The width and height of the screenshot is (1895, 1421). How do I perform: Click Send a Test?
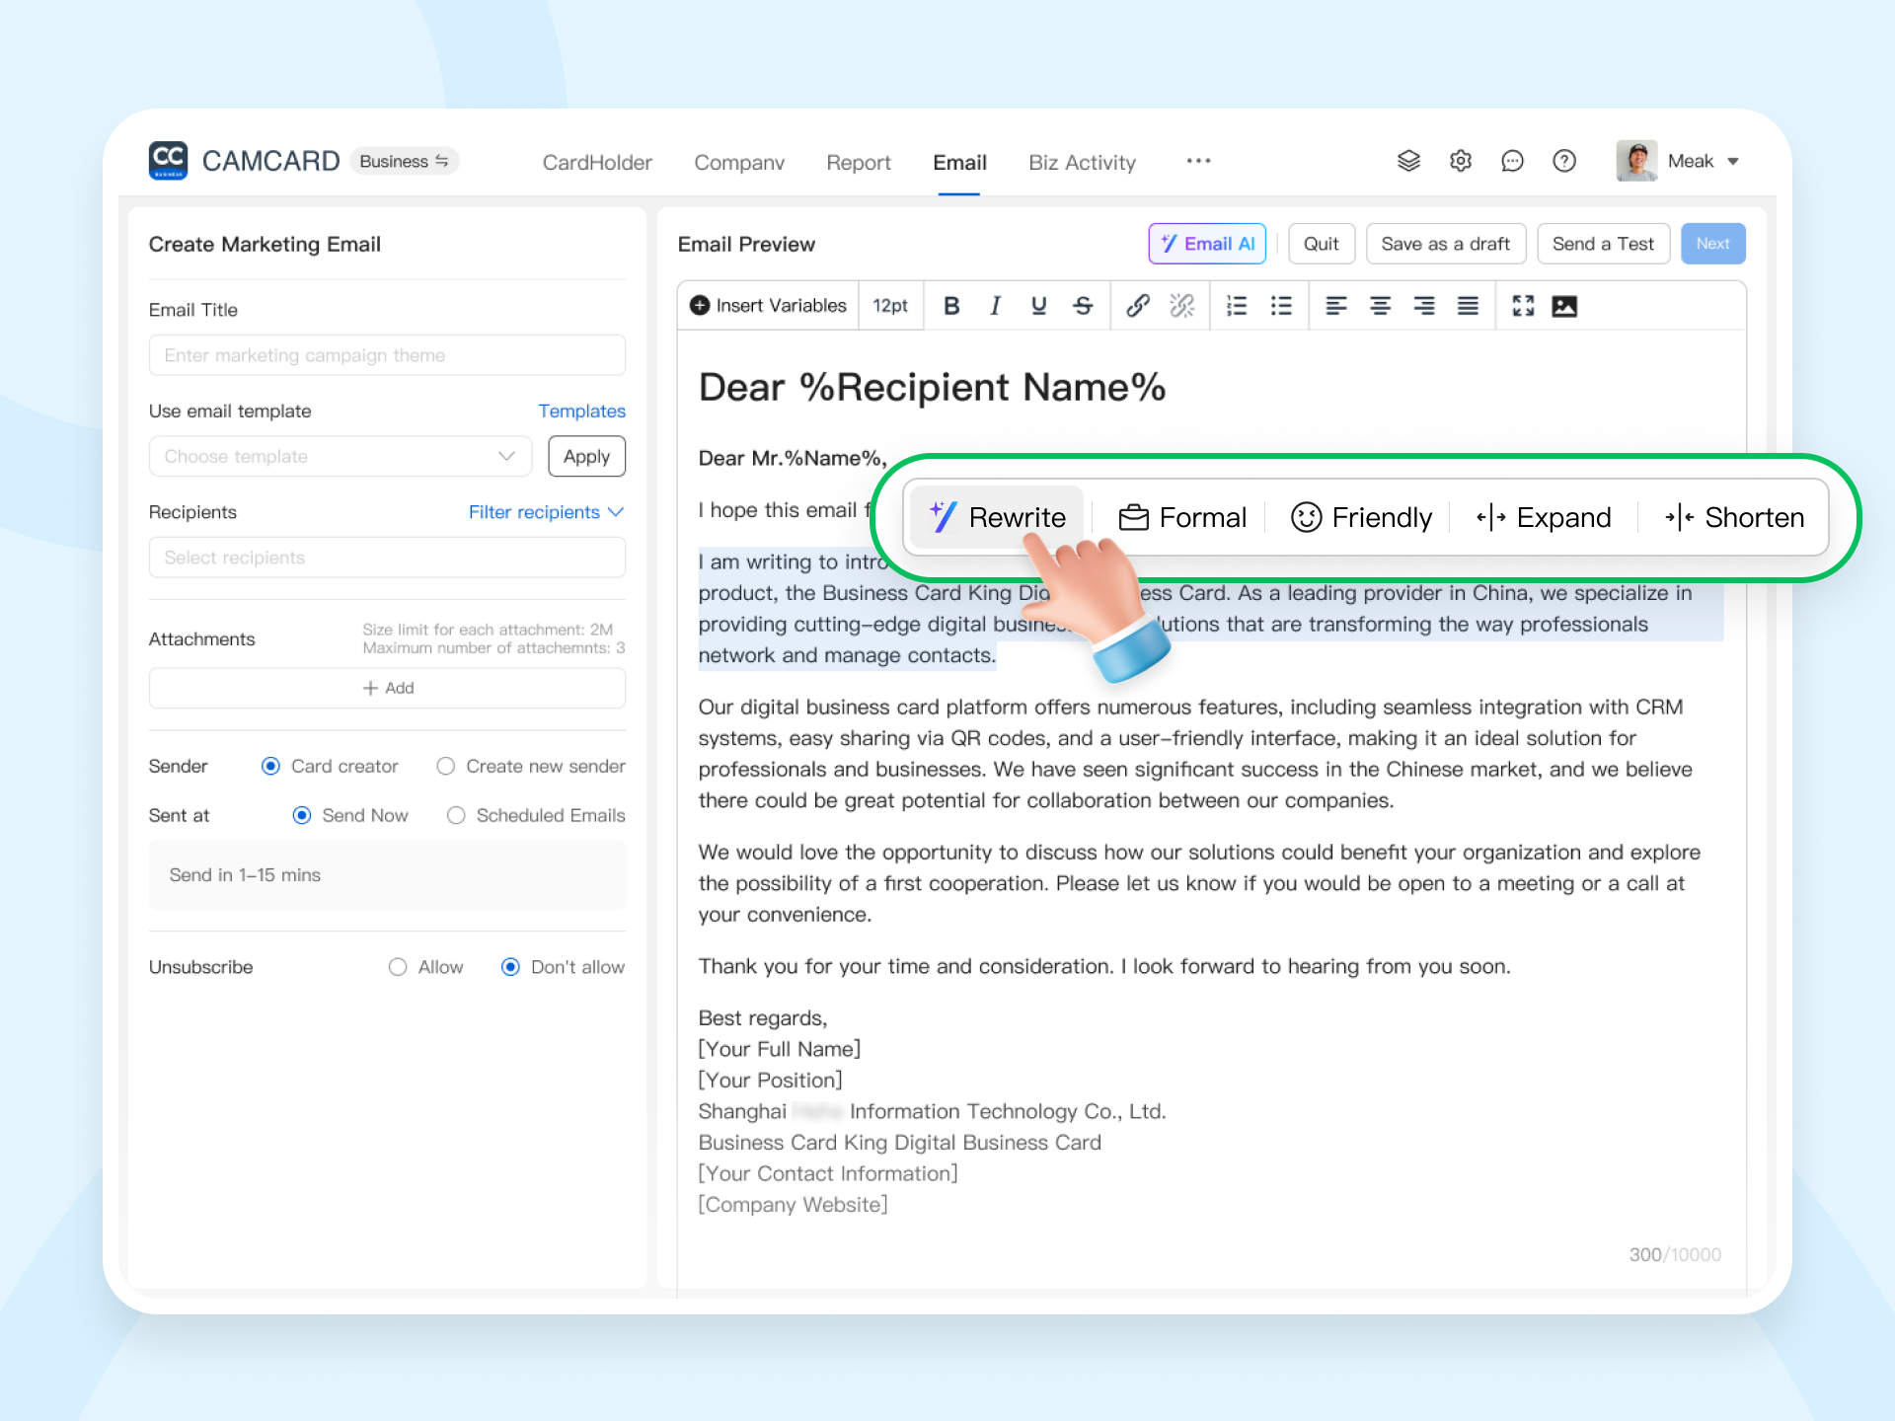[1603, 244]
